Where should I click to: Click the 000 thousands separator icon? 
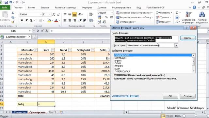[x=111, y=17]
